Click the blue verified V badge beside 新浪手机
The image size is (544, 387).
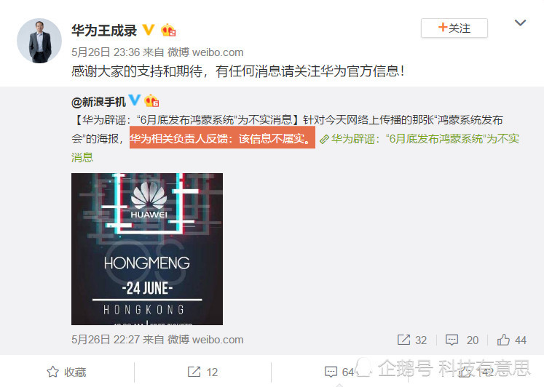coord(134,100)
